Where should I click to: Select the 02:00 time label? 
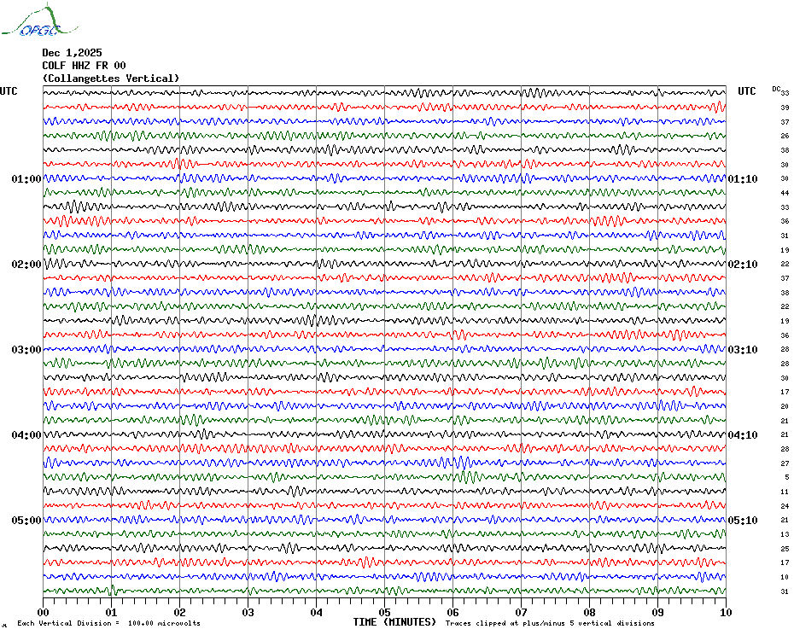(26, 265)
